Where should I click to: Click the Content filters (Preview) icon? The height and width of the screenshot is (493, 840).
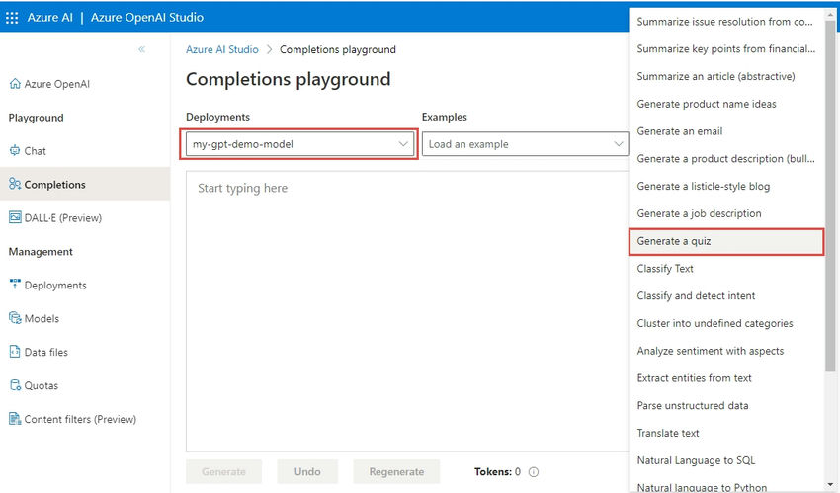[x=15, y=419]
